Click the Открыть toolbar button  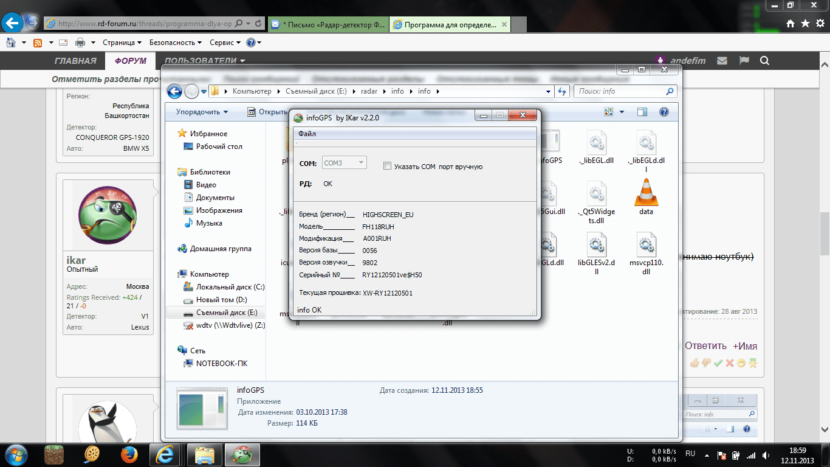click(267, 112)
